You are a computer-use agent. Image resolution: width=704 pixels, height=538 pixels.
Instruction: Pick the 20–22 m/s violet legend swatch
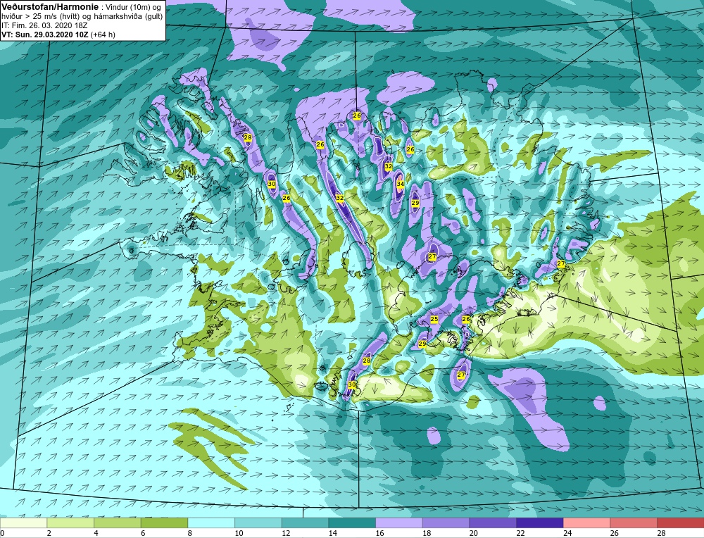click(x=493, y=523)
